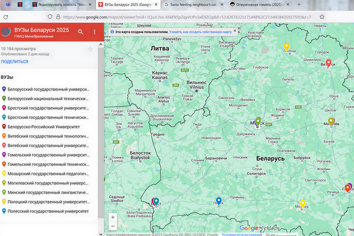The height and width of the screenshot is (236, 354).
Task: Click the map author logo icon
Action: coord(6,32)
